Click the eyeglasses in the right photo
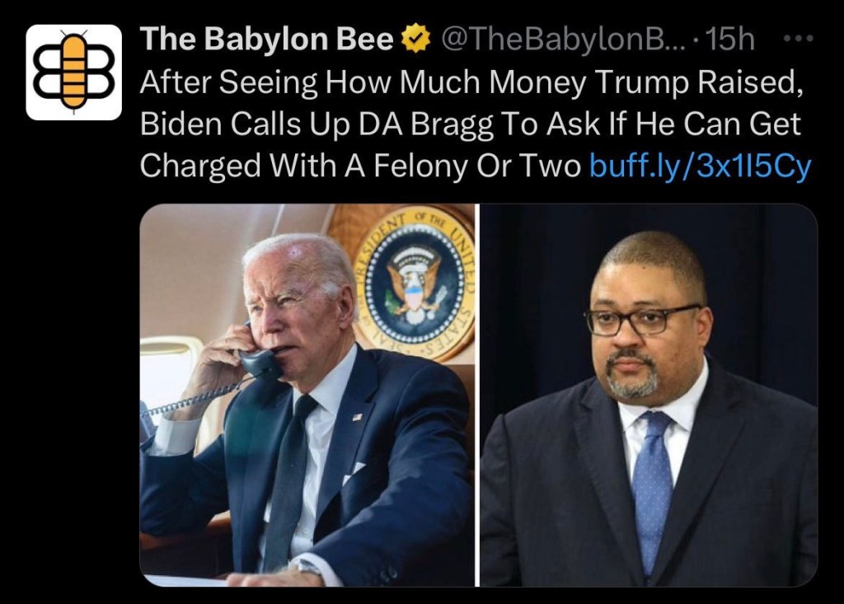 (642, 319)
